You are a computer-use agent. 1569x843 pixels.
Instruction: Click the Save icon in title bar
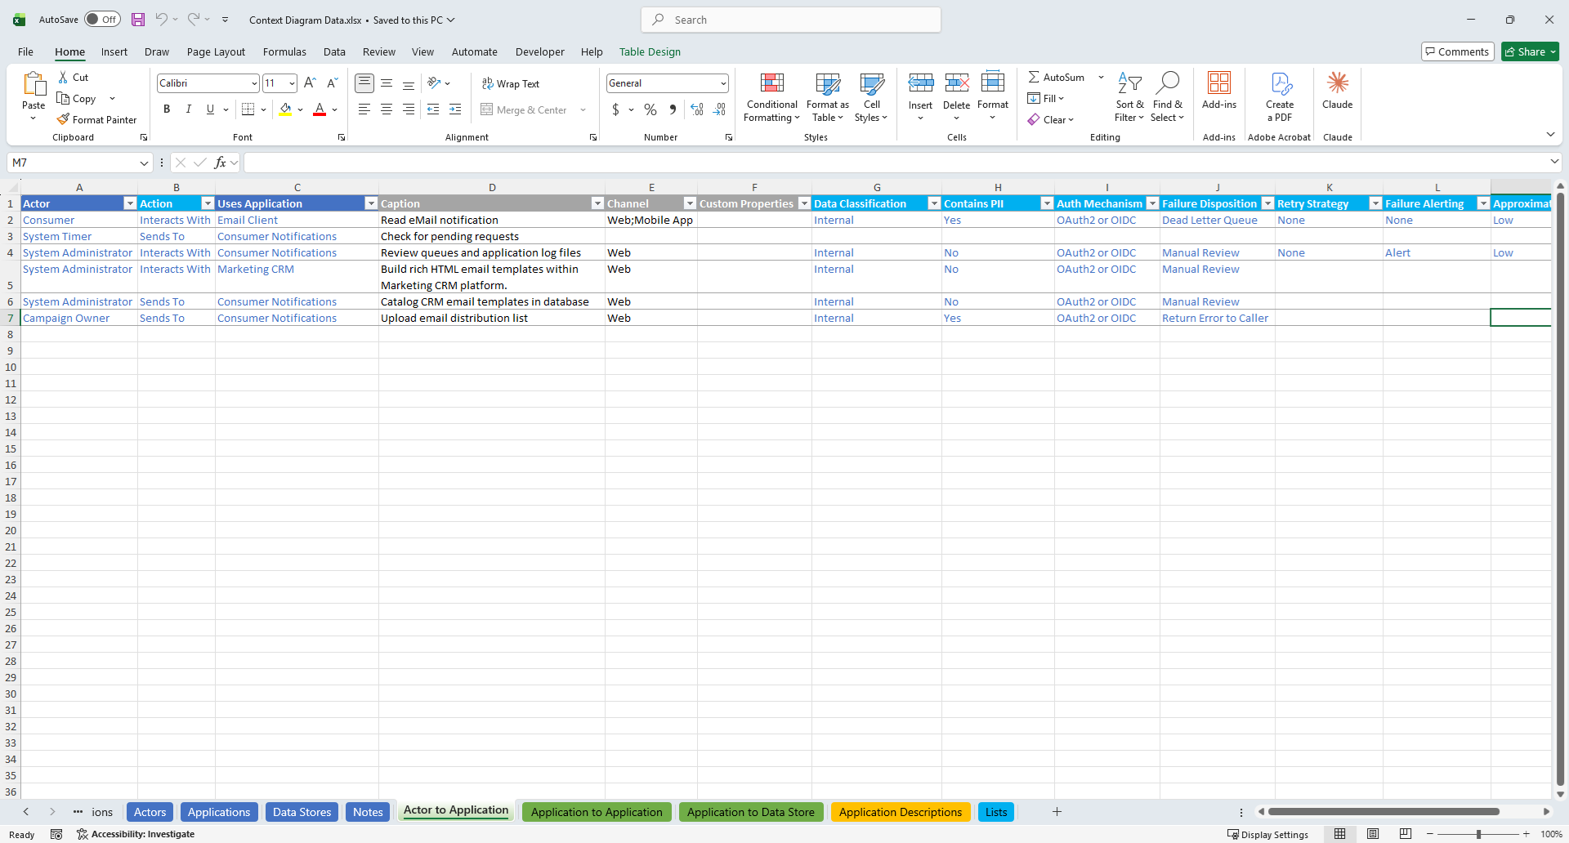click(138, 20)
